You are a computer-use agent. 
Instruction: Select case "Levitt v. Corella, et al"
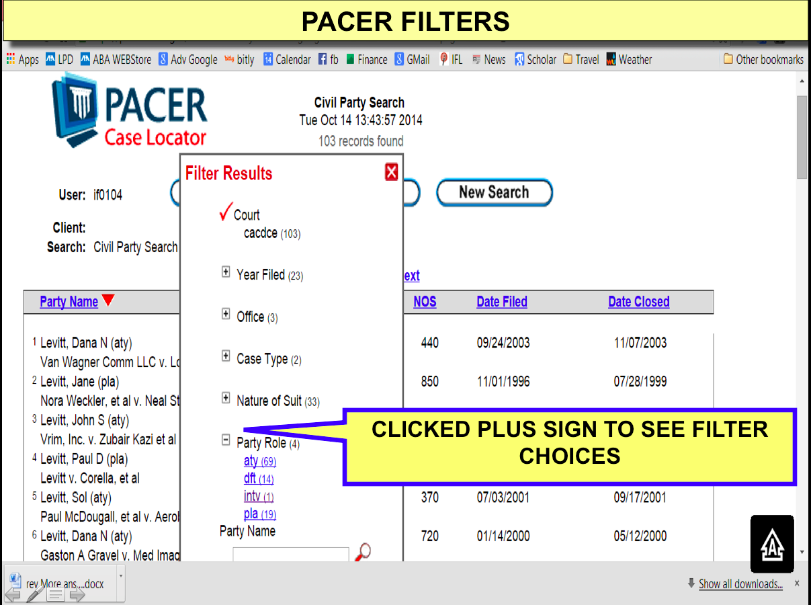click(x=90, y=479)
